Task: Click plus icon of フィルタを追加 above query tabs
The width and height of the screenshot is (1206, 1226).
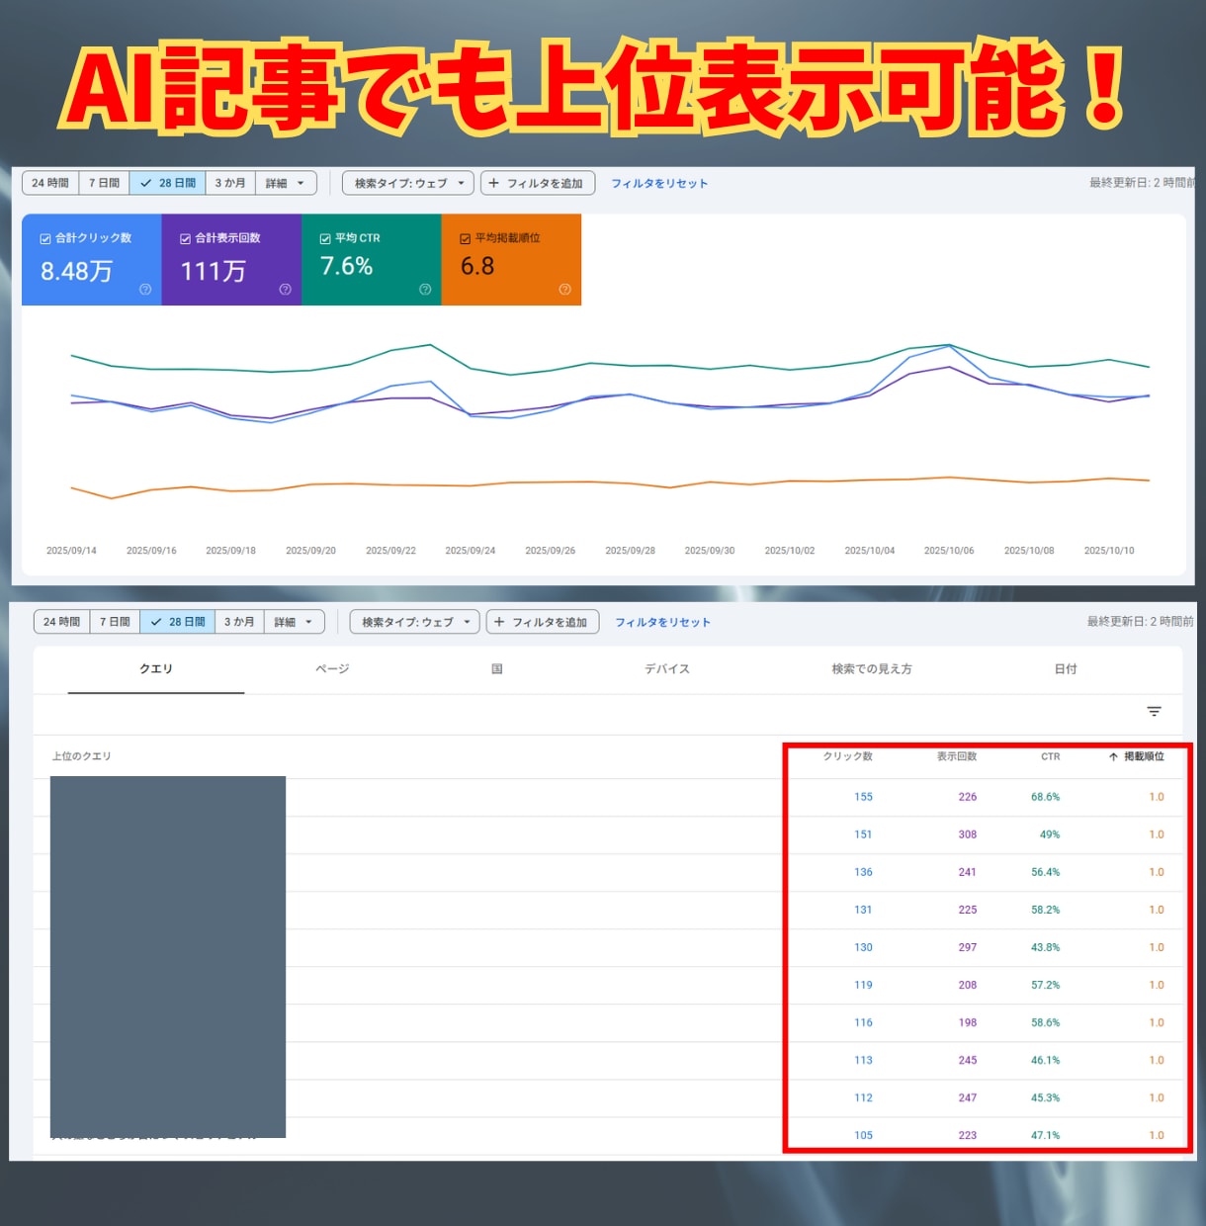Action: point(499,622)
